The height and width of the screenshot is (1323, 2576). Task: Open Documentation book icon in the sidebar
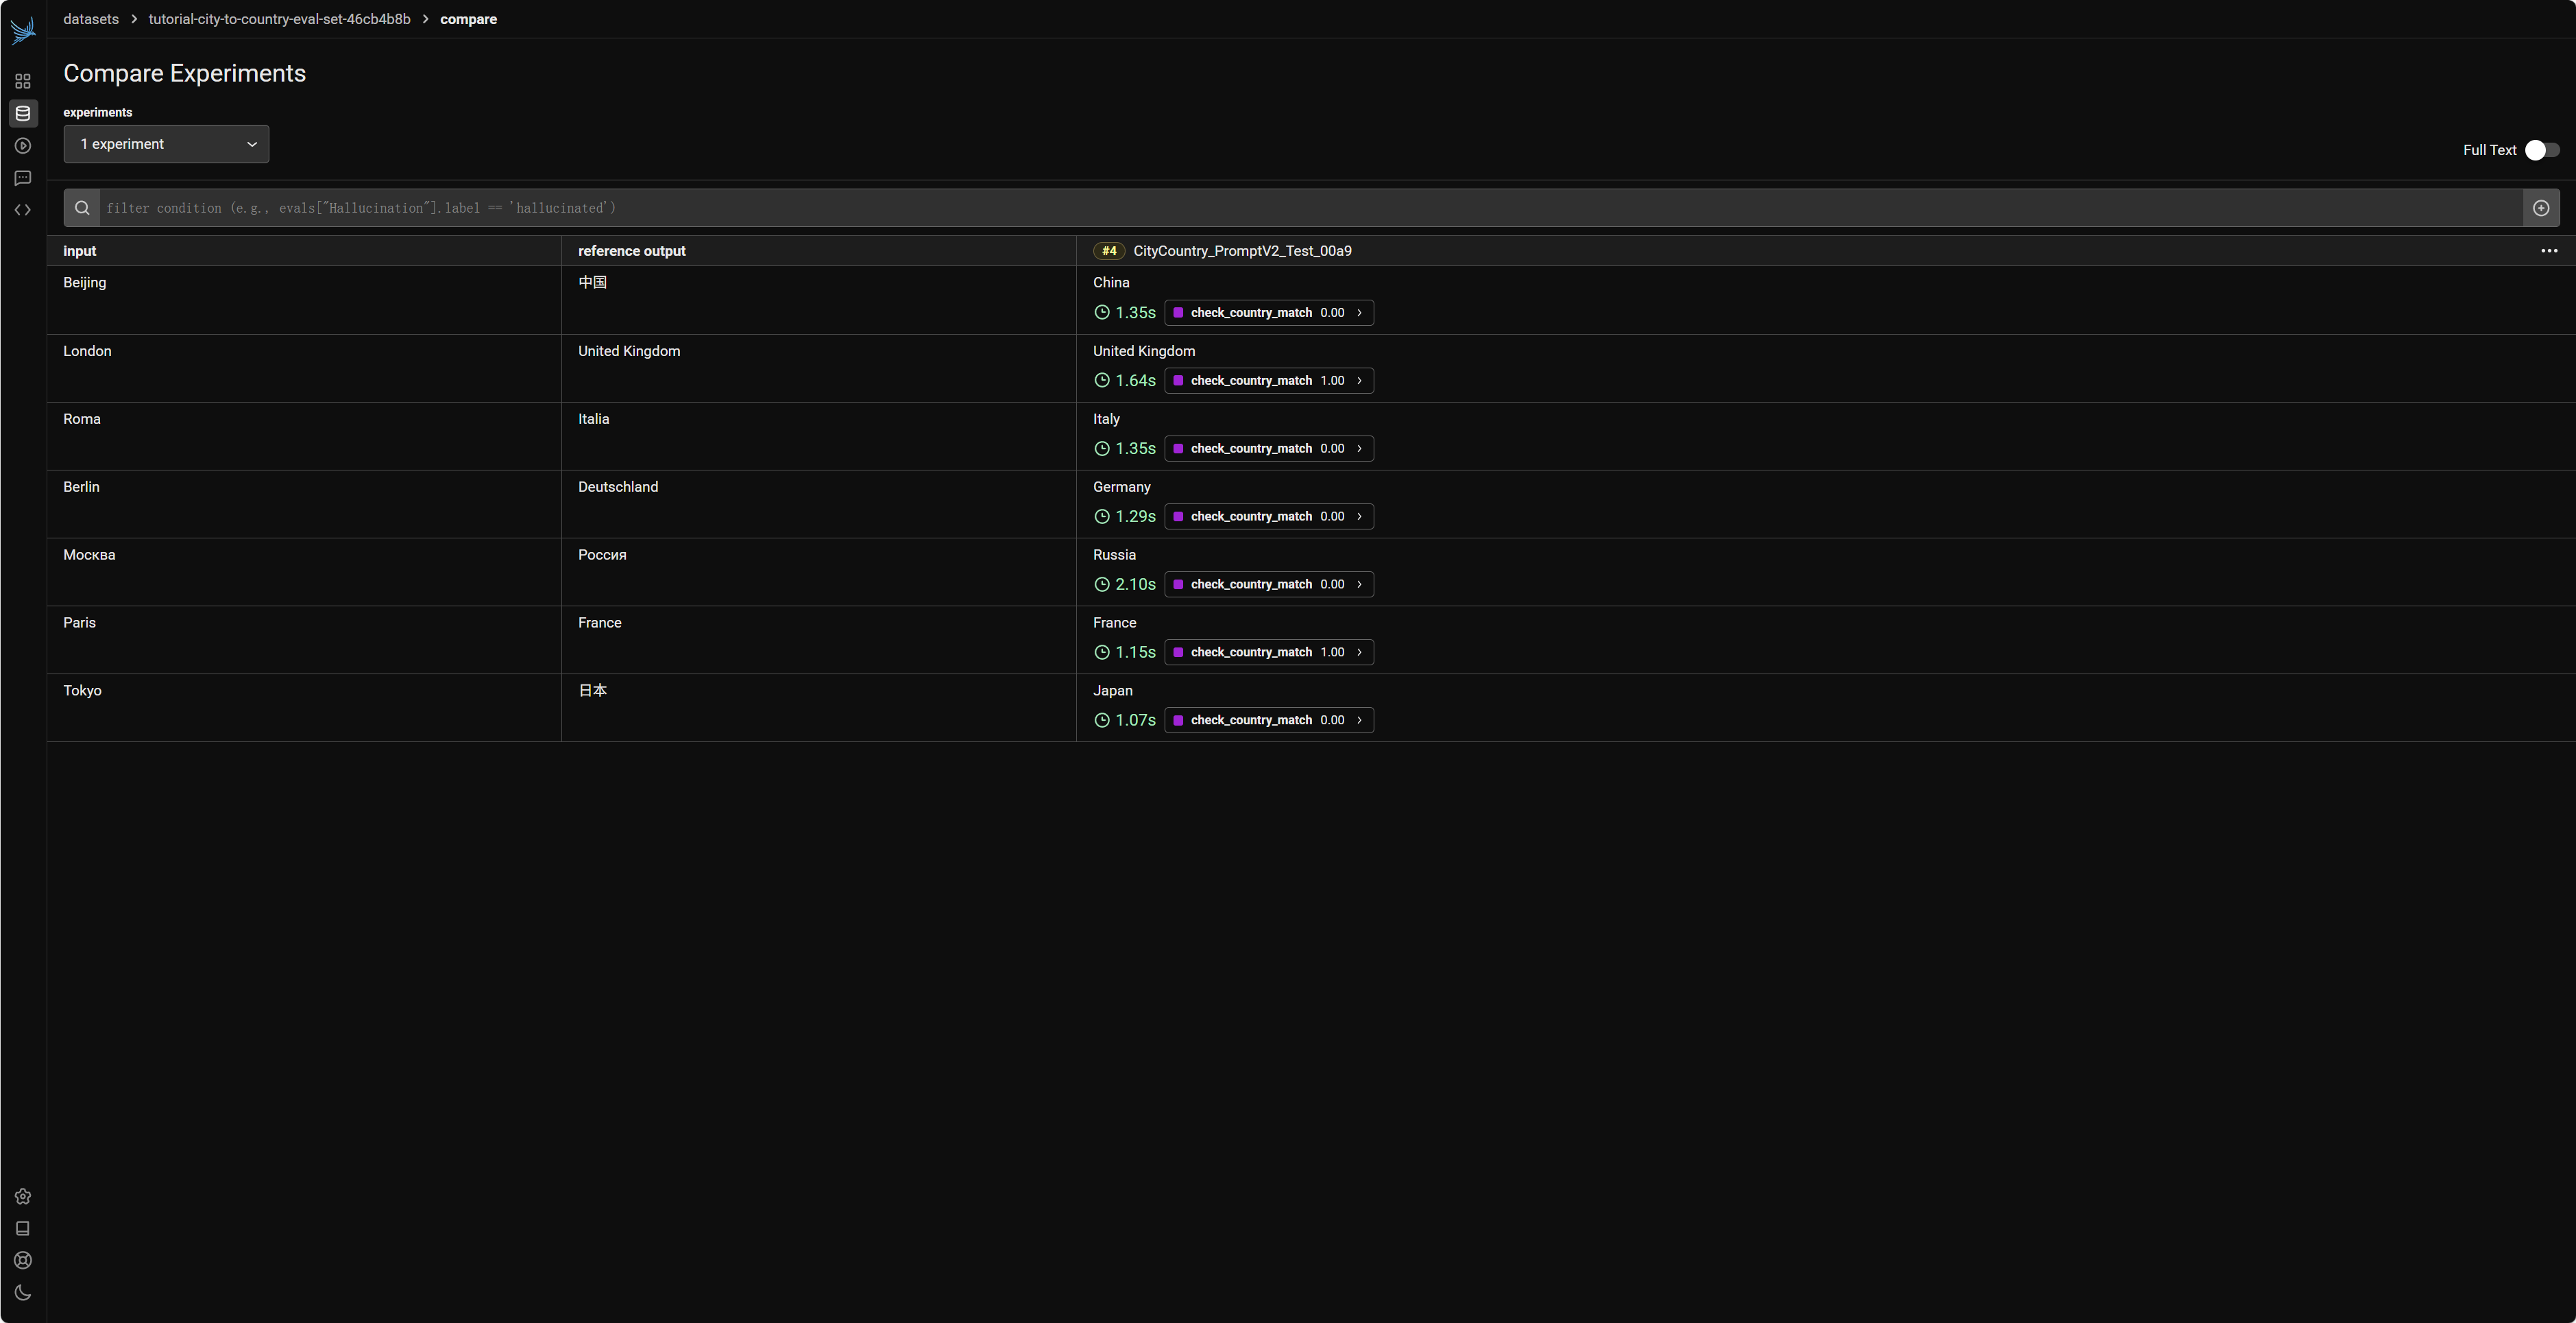[x=23, y=1229]
